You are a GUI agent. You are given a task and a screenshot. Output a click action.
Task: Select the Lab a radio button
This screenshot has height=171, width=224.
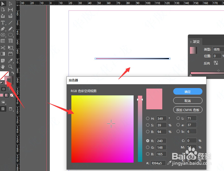[x=178, y=125]
